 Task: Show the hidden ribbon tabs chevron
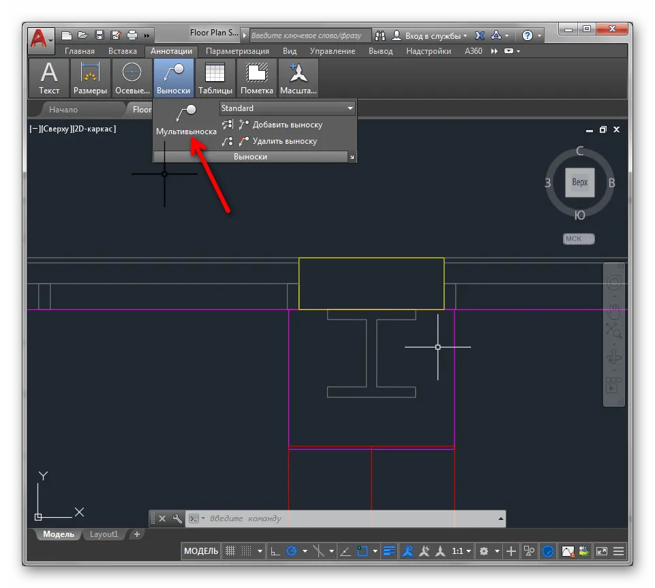494,51
